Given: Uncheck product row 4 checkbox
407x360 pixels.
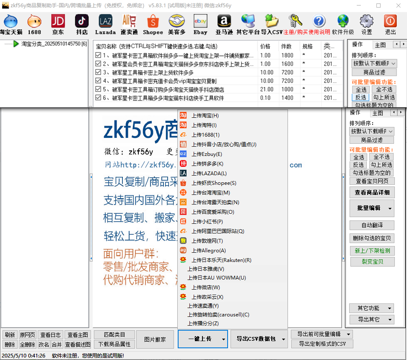Looking at the screenshot, I should 98,81.
